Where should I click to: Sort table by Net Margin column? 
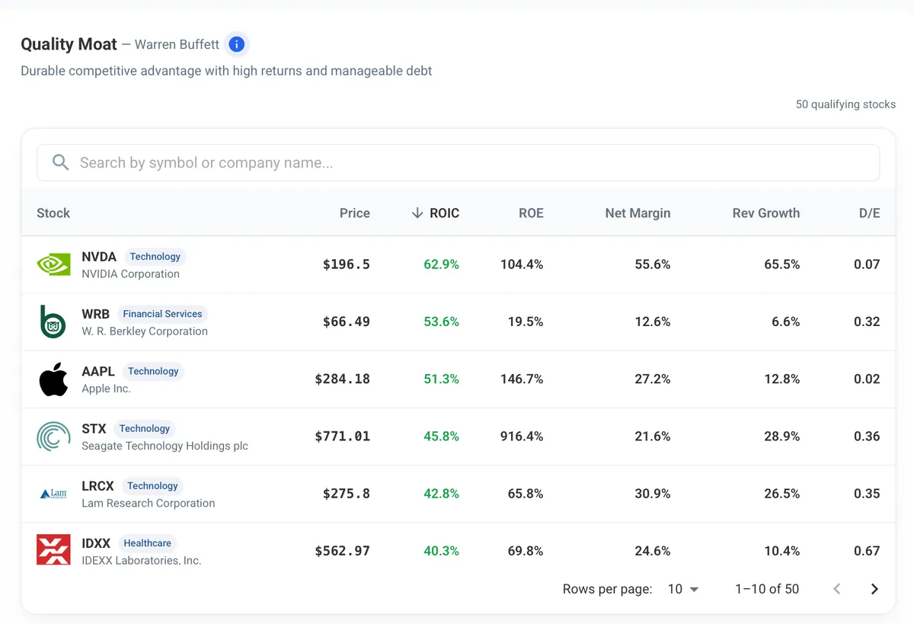(x=638, y=213)
